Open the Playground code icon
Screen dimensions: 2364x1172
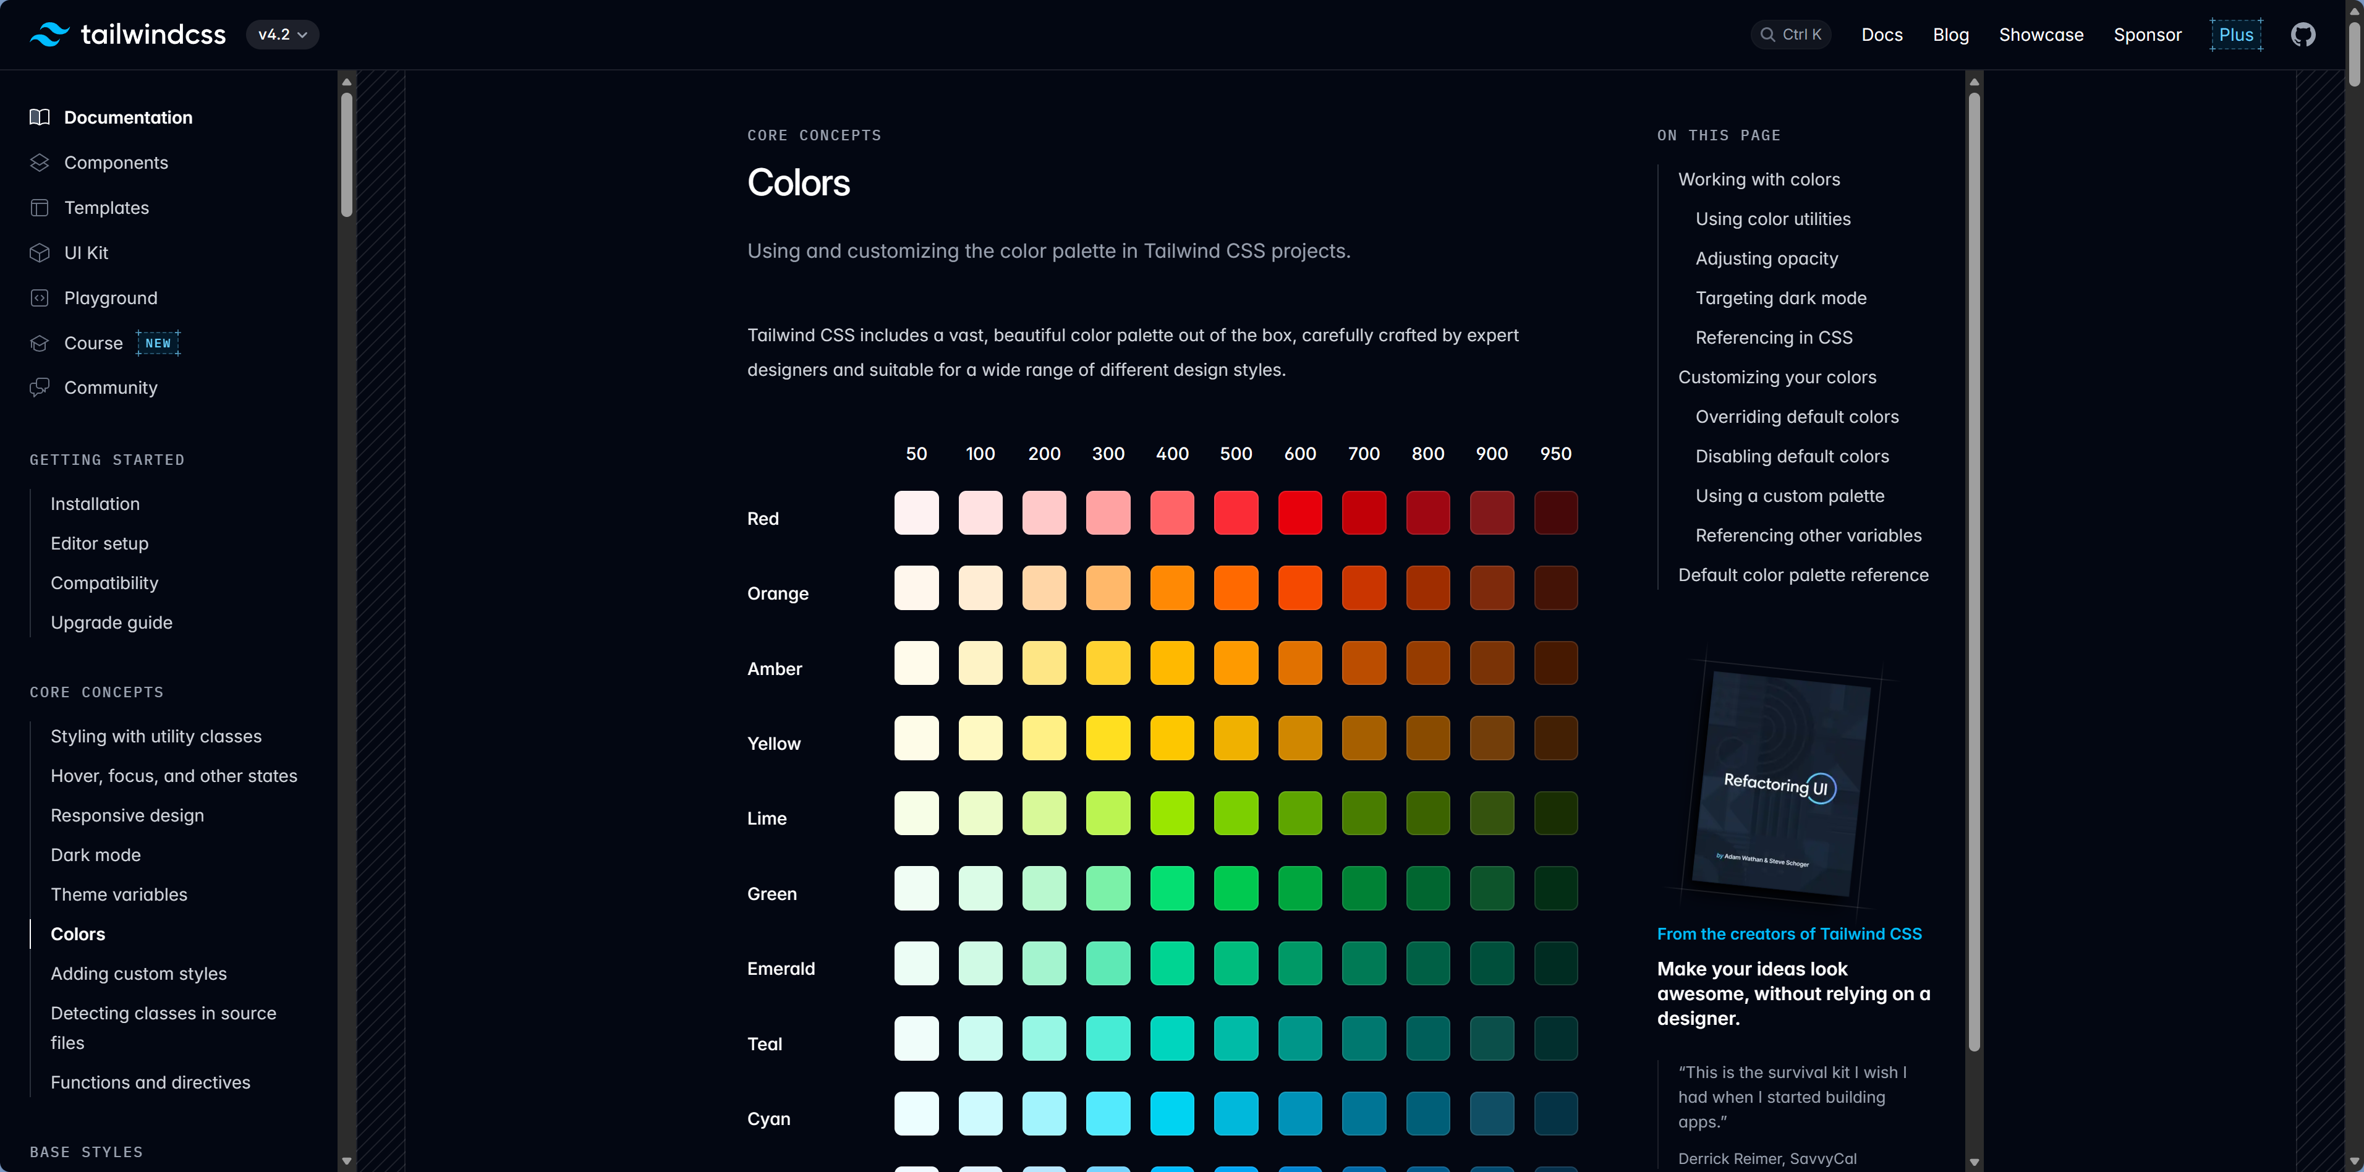pyautogui.click(x=40, y=299)
